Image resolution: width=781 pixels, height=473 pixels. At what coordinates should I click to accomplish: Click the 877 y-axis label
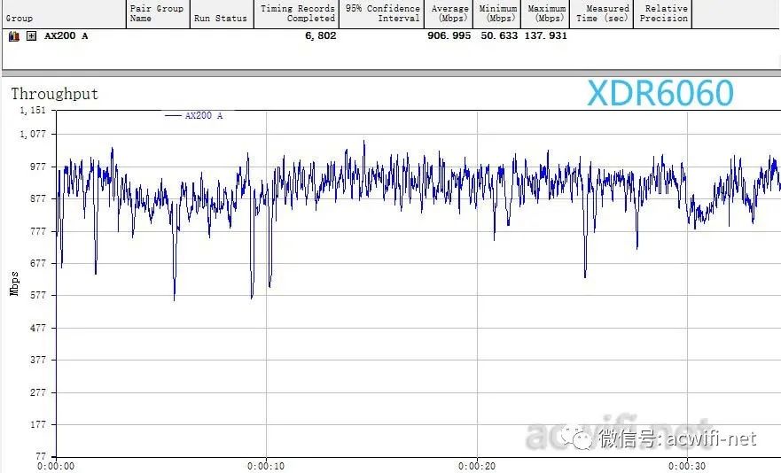(38, 198)
